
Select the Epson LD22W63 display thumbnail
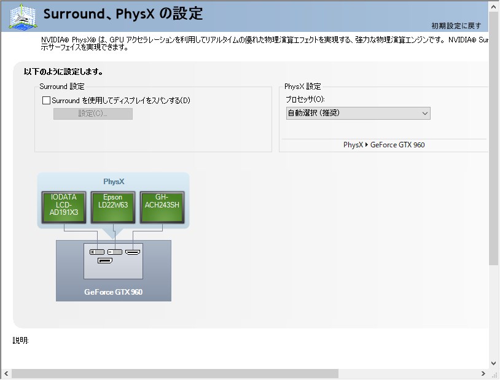point(113,207)
